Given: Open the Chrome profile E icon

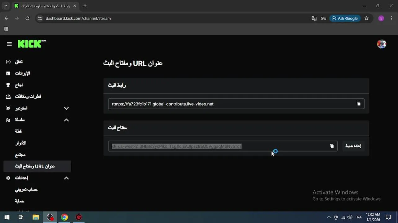Looking at the screenshot, I should tap(381, 18).
